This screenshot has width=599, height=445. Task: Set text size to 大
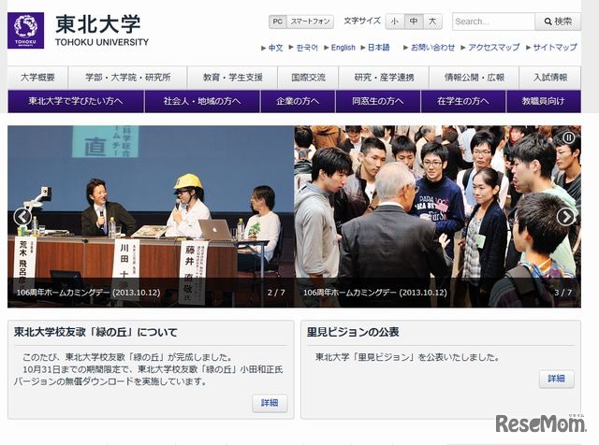click(x=432, y=22)
